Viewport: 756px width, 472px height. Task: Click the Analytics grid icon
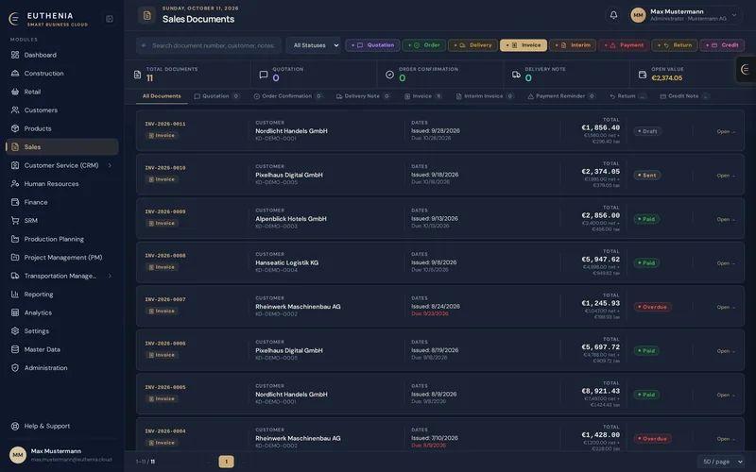coord(15,312)
